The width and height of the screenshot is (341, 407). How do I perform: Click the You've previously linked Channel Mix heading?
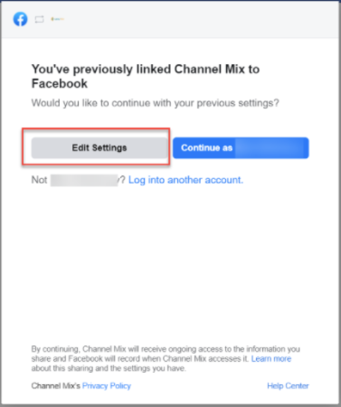click(x=146, y=76)
